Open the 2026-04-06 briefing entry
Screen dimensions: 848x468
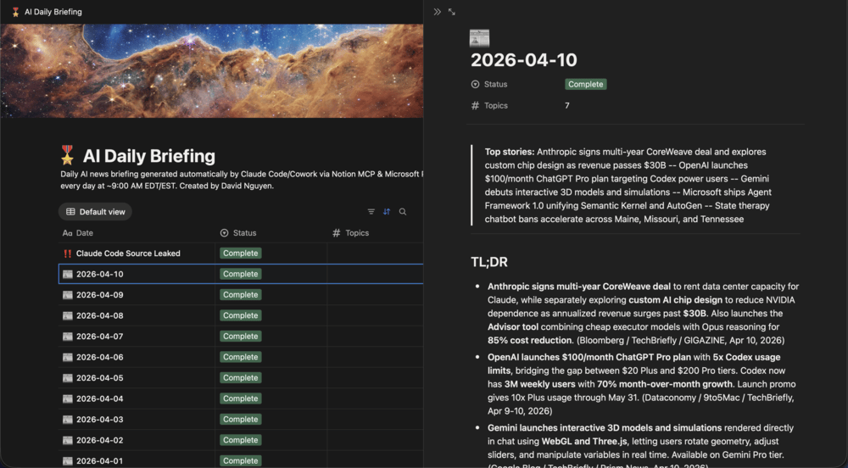pos(99,357)
